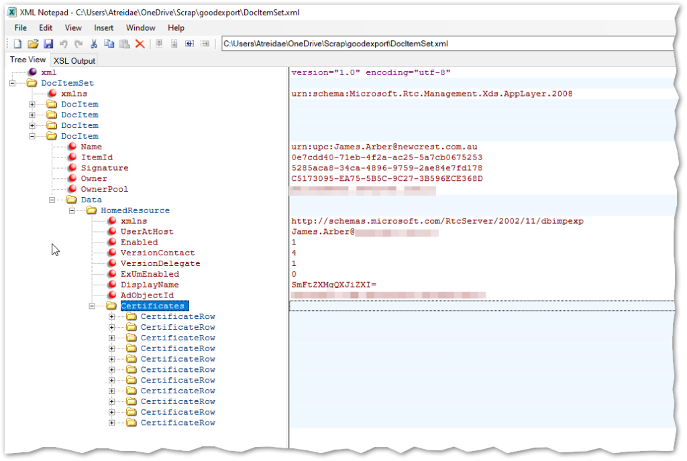
Task: Click the HomedResource folder icon
Action: (91, 210)
